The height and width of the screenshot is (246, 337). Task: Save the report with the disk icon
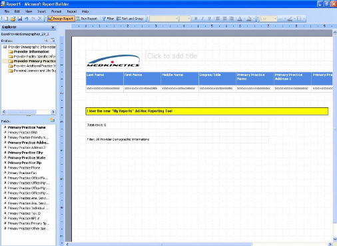tap(20, 19)
